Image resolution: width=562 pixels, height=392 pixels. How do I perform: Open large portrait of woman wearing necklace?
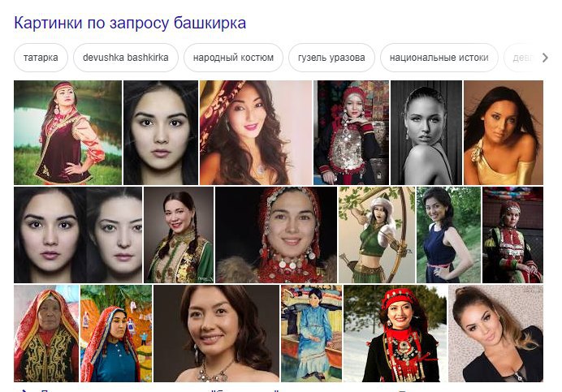(x=216, y=334)
